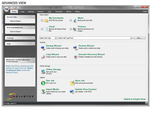Viewport: 151px width, 123px height.
Task: Click the Music note icon
Action: 75,20
